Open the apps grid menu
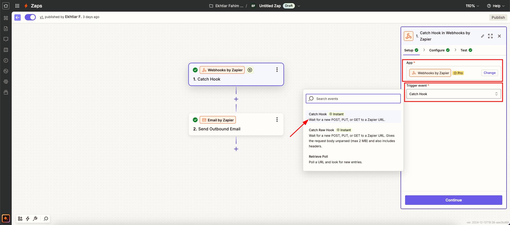510x225 pixels. 17,6
